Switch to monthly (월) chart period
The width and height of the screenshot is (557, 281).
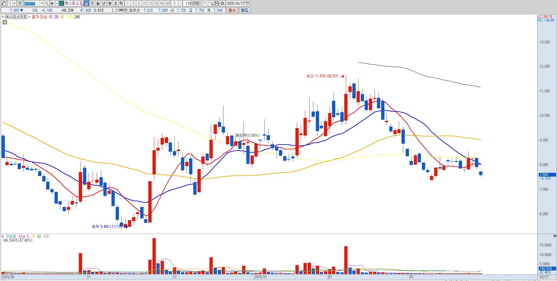click(x=98, y=3)
